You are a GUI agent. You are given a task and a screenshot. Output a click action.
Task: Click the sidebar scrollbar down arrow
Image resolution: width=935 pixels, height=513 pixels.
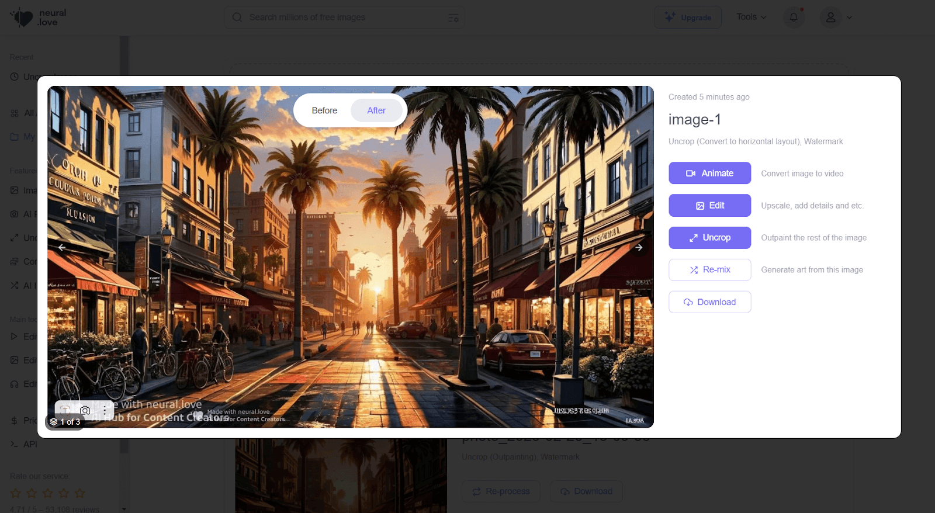(124, 509)
